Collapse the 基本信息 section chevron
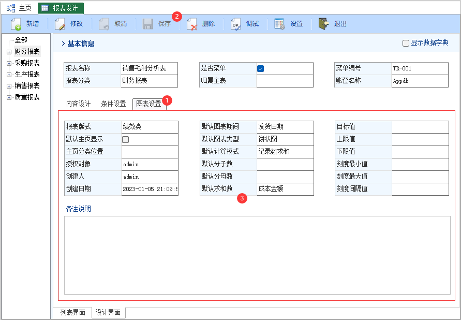461x320 pixels. coord(63,44)
